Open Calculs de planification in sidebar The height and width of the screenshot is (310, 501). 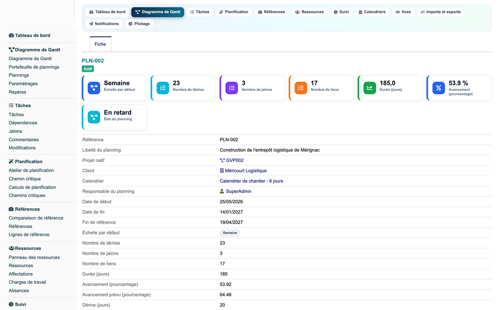tap(32, 187)
